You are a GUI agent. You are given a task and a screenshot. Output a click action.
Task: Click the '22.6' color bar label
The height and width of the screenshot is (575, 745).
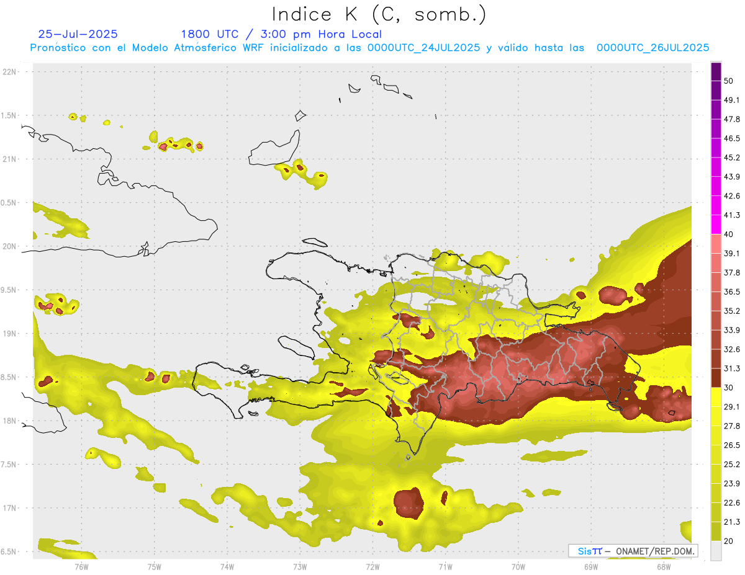point(731,502)
